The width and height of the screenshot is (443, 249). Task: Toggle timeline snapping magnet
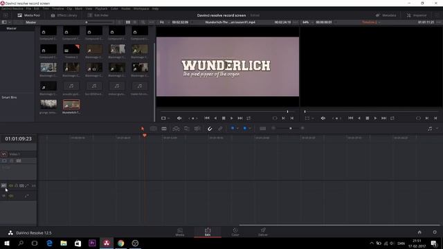[x=210, y=129]
